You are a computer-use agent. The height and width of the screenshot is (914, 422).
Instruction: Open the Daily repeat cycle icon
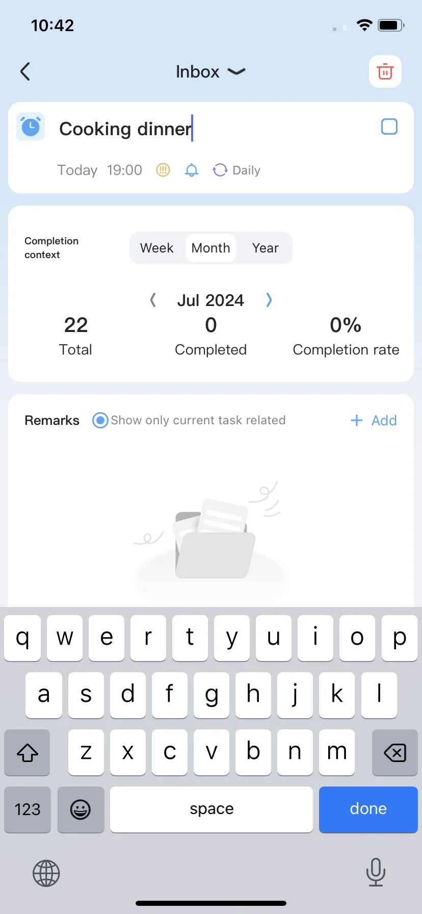[220, 170]
